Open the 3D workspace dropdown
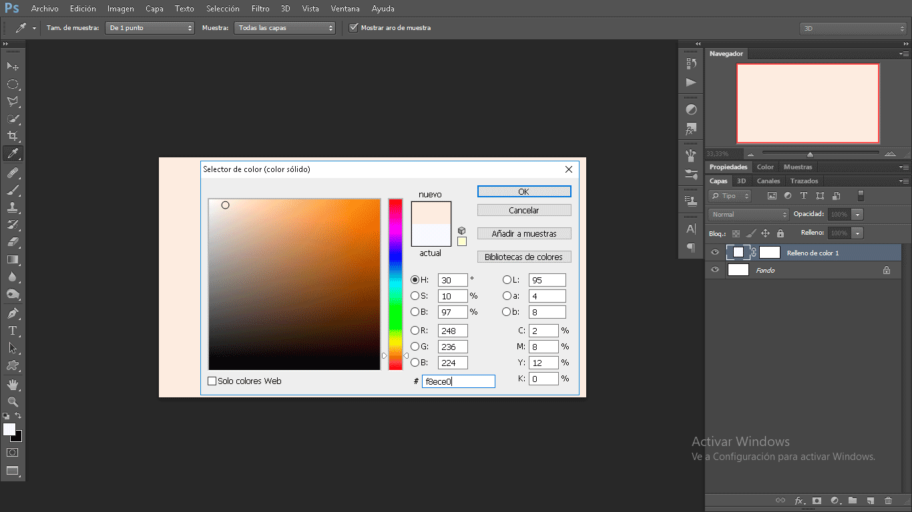912x512 pixels. (853, 29)
